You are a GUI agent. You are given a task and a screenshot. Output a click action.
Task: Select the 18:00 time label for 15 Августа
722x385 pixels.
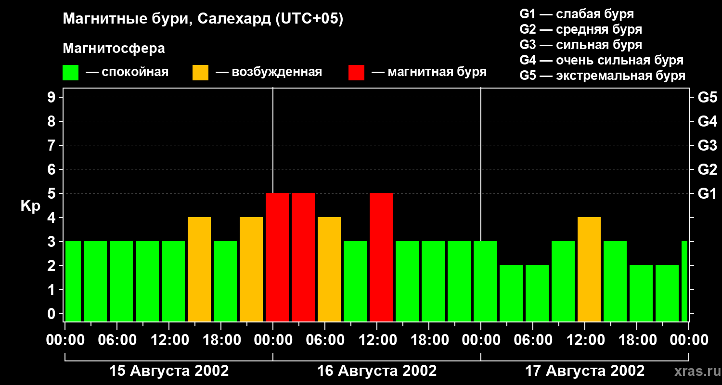pos(221,340)
